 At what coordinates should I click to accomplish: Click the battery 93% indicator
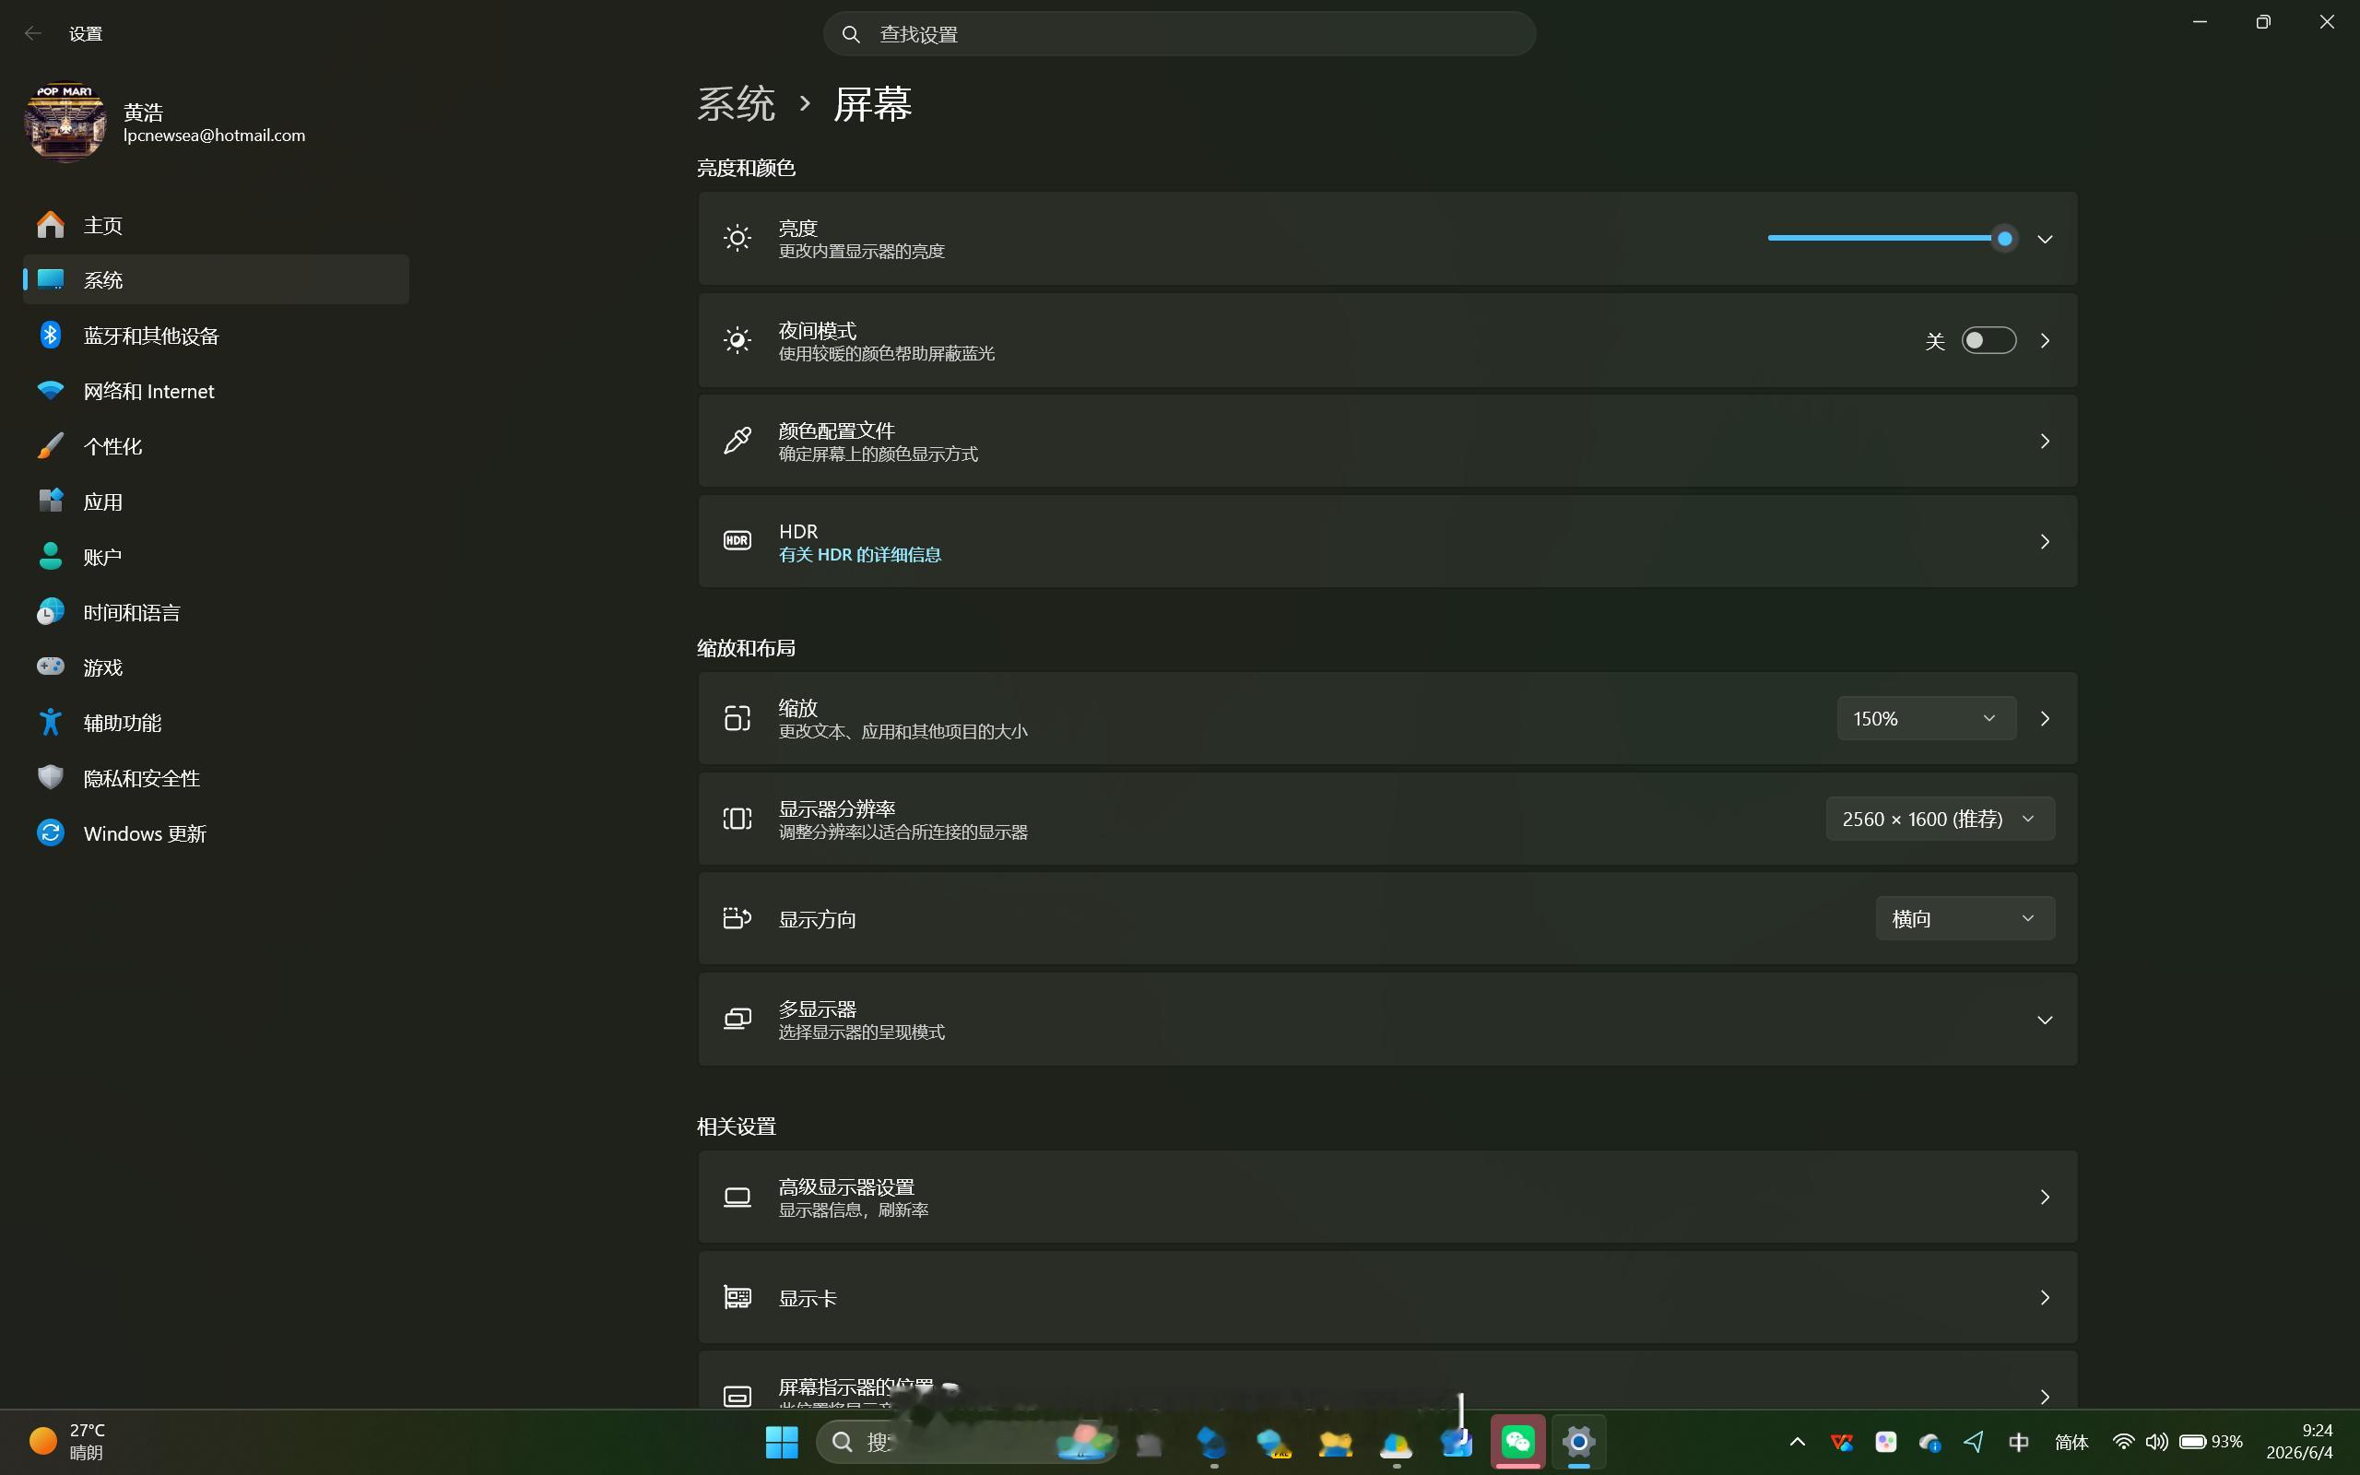(x=2211, y=1442)
